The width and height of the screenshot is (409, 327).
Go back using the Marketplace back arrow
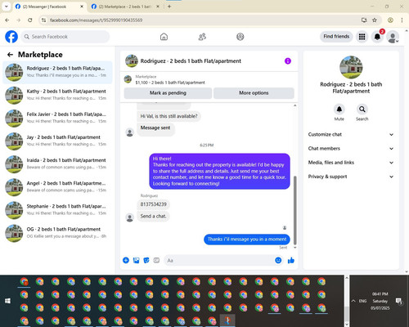[x=10, y=55]
